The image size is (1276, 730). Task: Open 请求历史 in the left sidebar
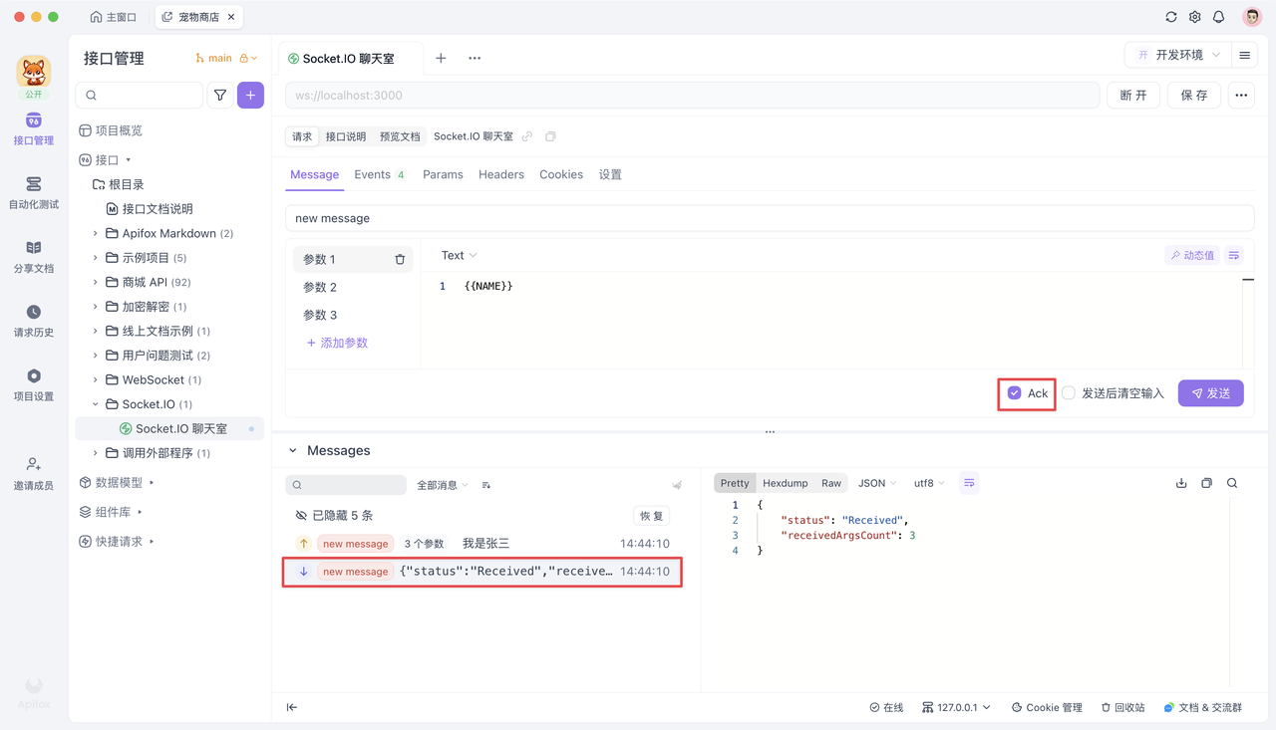[x=33, y=321]
